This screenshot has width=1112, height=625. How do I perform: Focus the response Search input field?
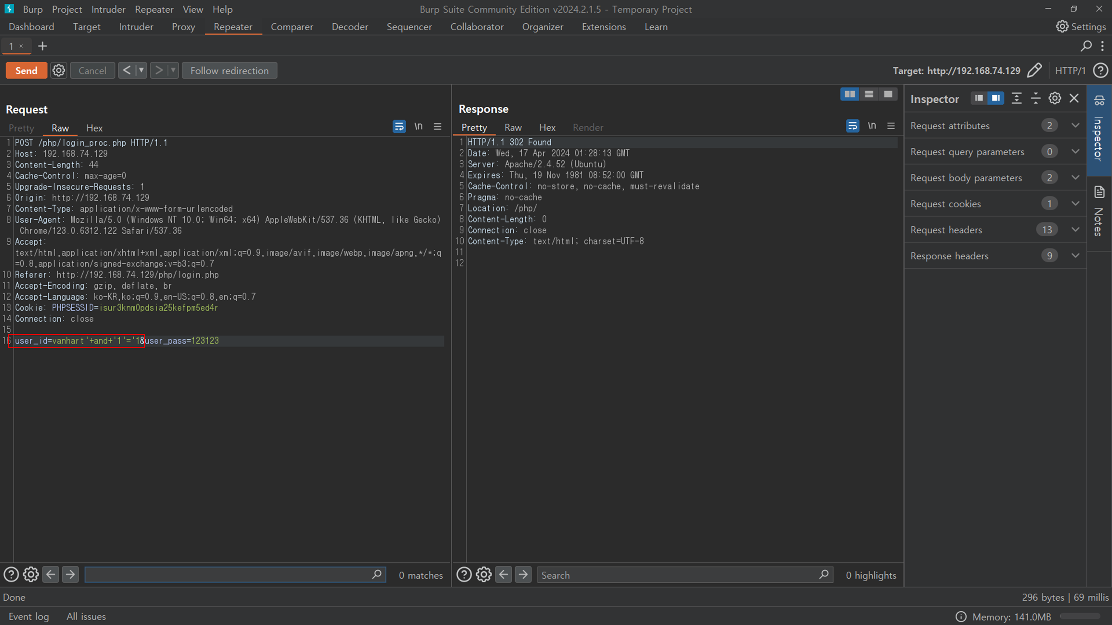tap(685, 575)
